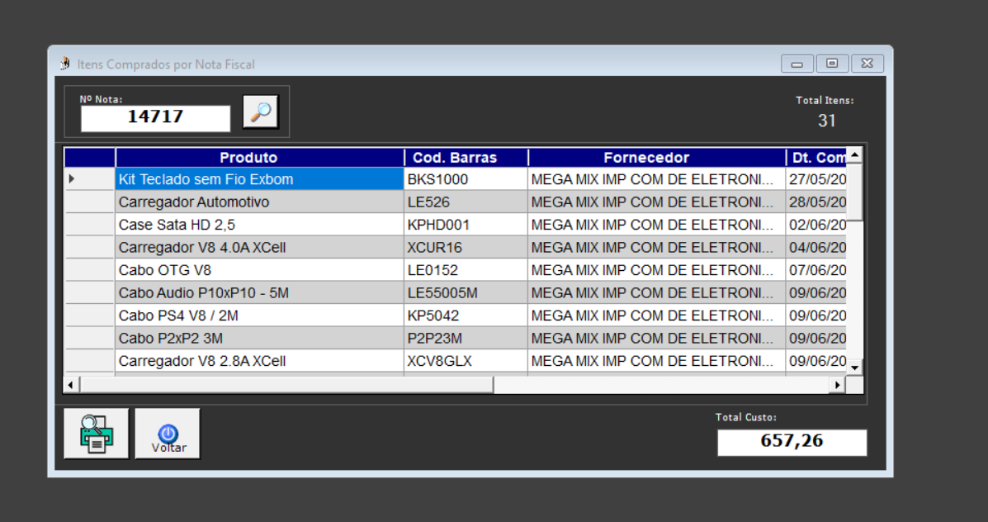Click the horizontal scrollbar left arrow
Viewport: 988px width, 522px height.
tap(72, 385)
